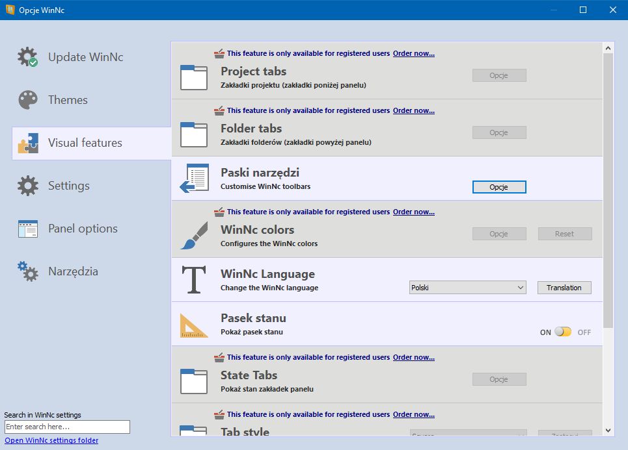Image resolution: width=628 pixels, height=450 pixels.
Task: Click the Pasek stanu ruler icon
Action: tap(194, 325)
